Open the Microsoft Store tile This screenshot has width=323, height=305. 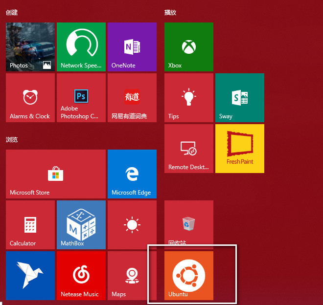click(x=55, y=174)
